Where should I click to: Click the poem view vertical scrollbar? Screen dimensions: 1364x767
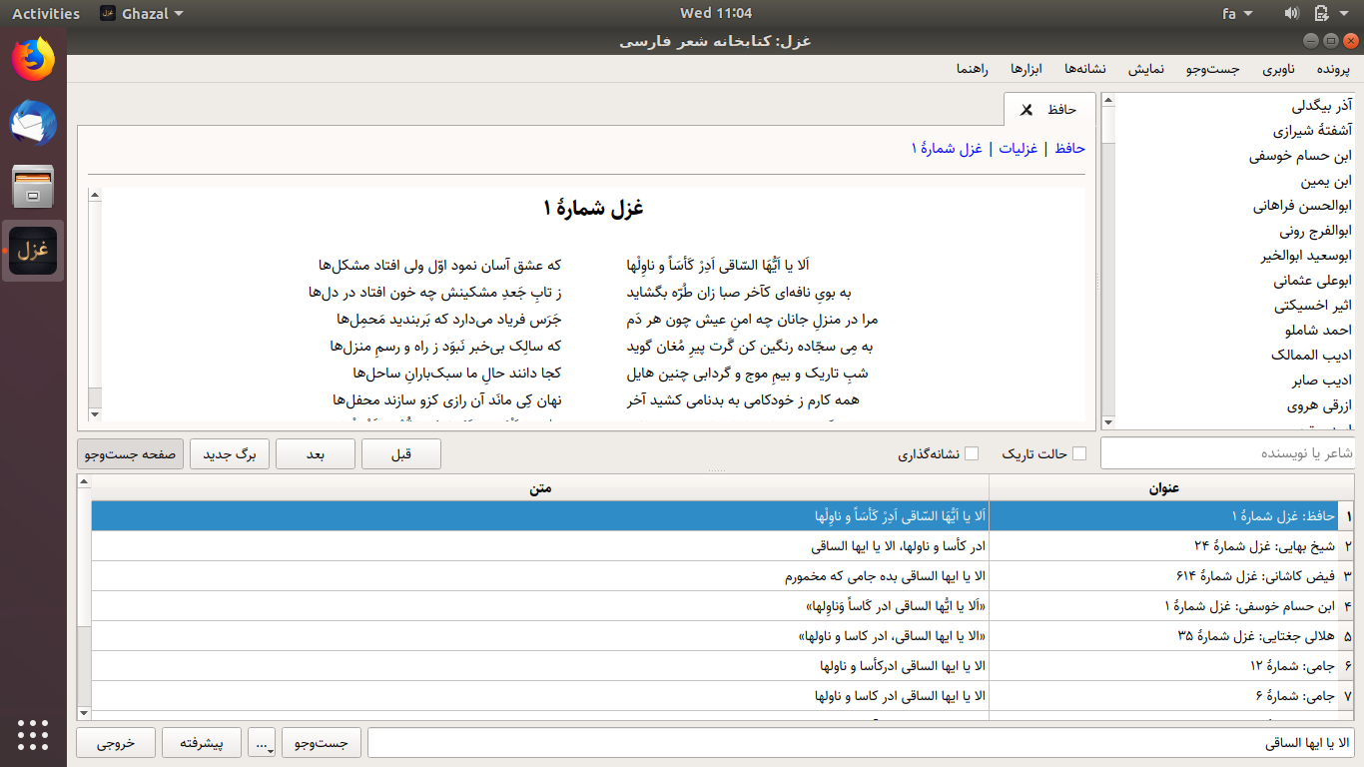click(95, 300)
